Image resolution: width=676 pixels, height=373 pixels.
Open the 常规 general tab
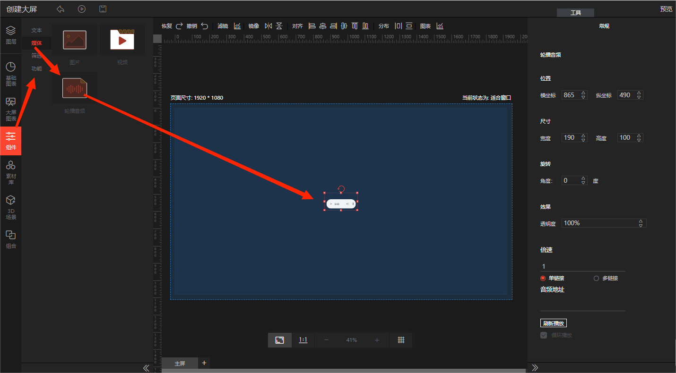point(604,26)
